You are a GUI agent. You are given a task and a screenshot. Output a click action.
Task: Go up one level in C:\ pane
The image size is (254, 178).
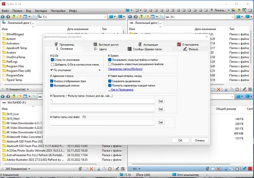14,17
